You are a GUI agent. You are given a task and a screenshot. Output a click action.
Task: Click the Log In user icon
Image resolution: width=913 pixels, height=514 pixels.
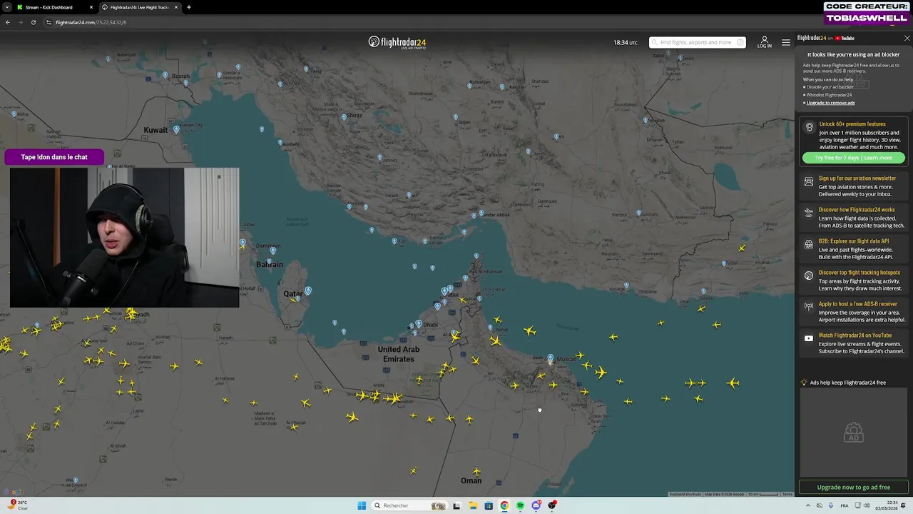(765, 42)
